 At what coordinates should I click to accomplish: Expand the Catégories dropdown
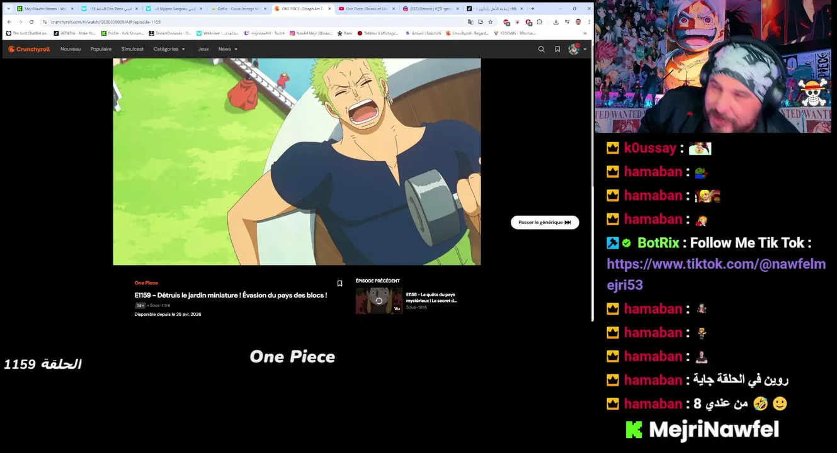coord(169,49)
